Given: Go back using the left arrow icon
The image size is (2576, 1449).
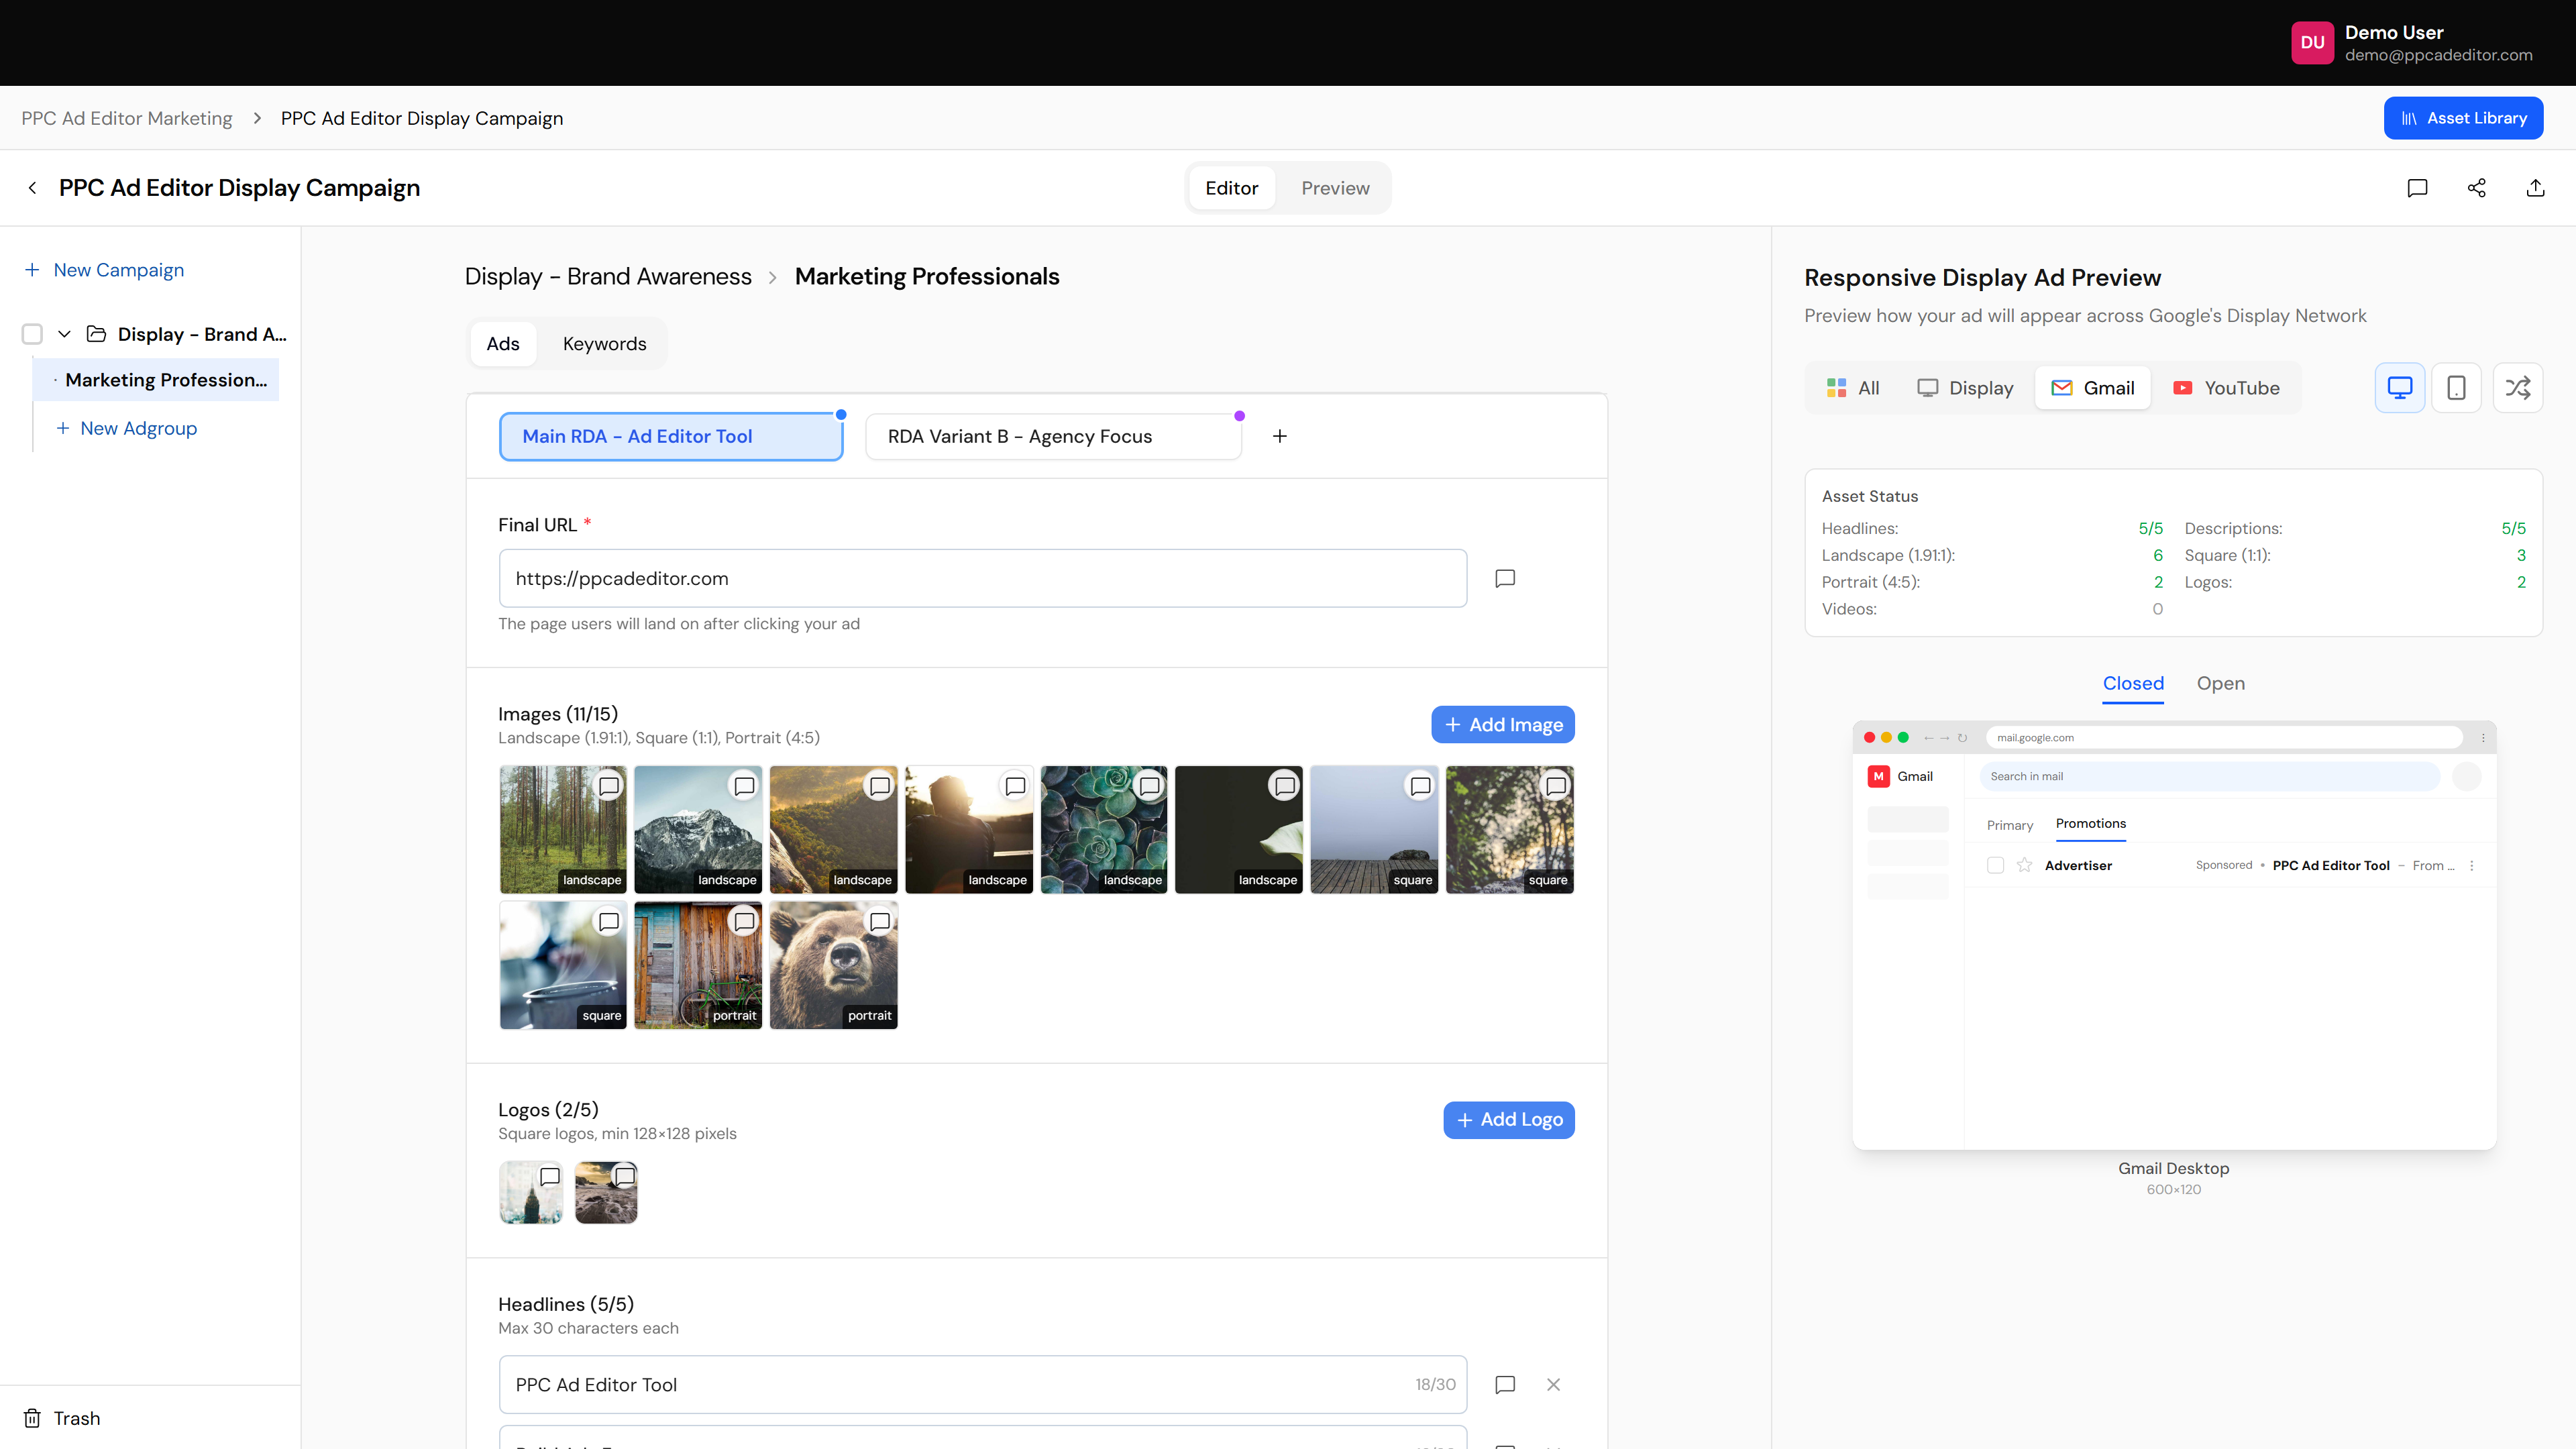Looking at the screenshot, I should pyautogui.click(x=33, y=188).
